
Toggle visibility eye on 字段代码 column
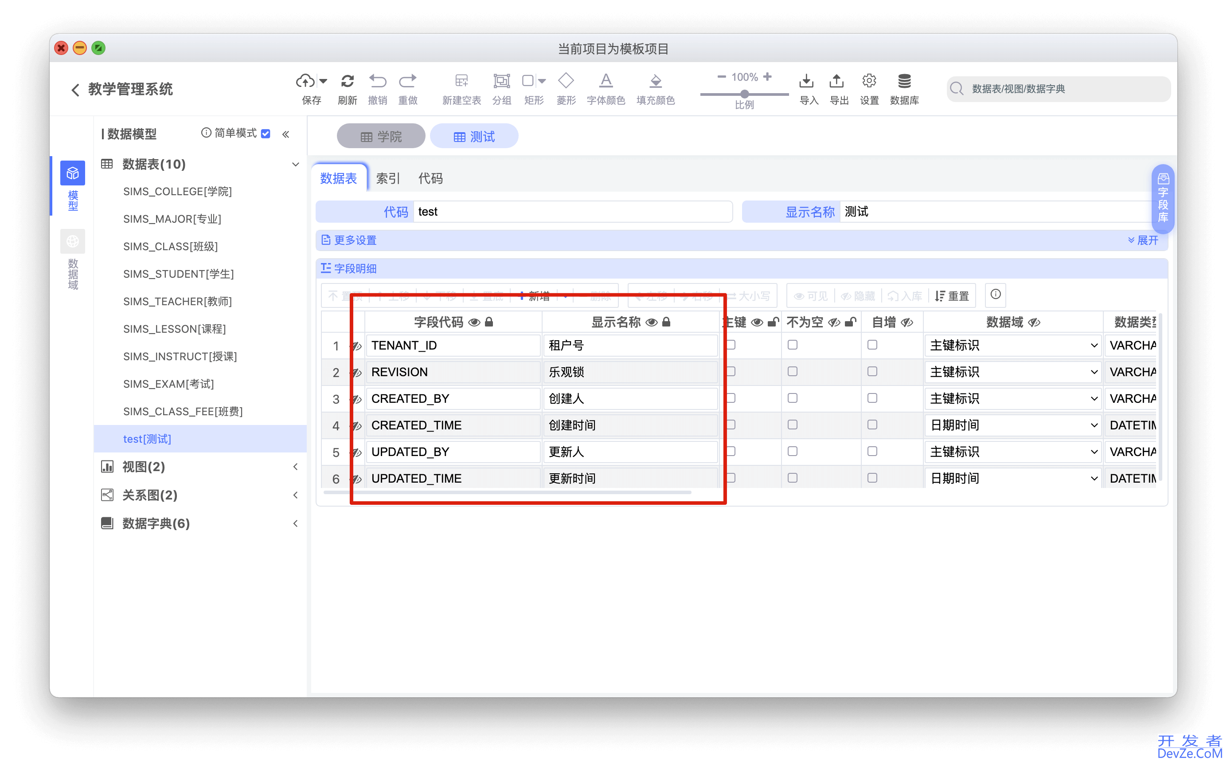(474, 323)
